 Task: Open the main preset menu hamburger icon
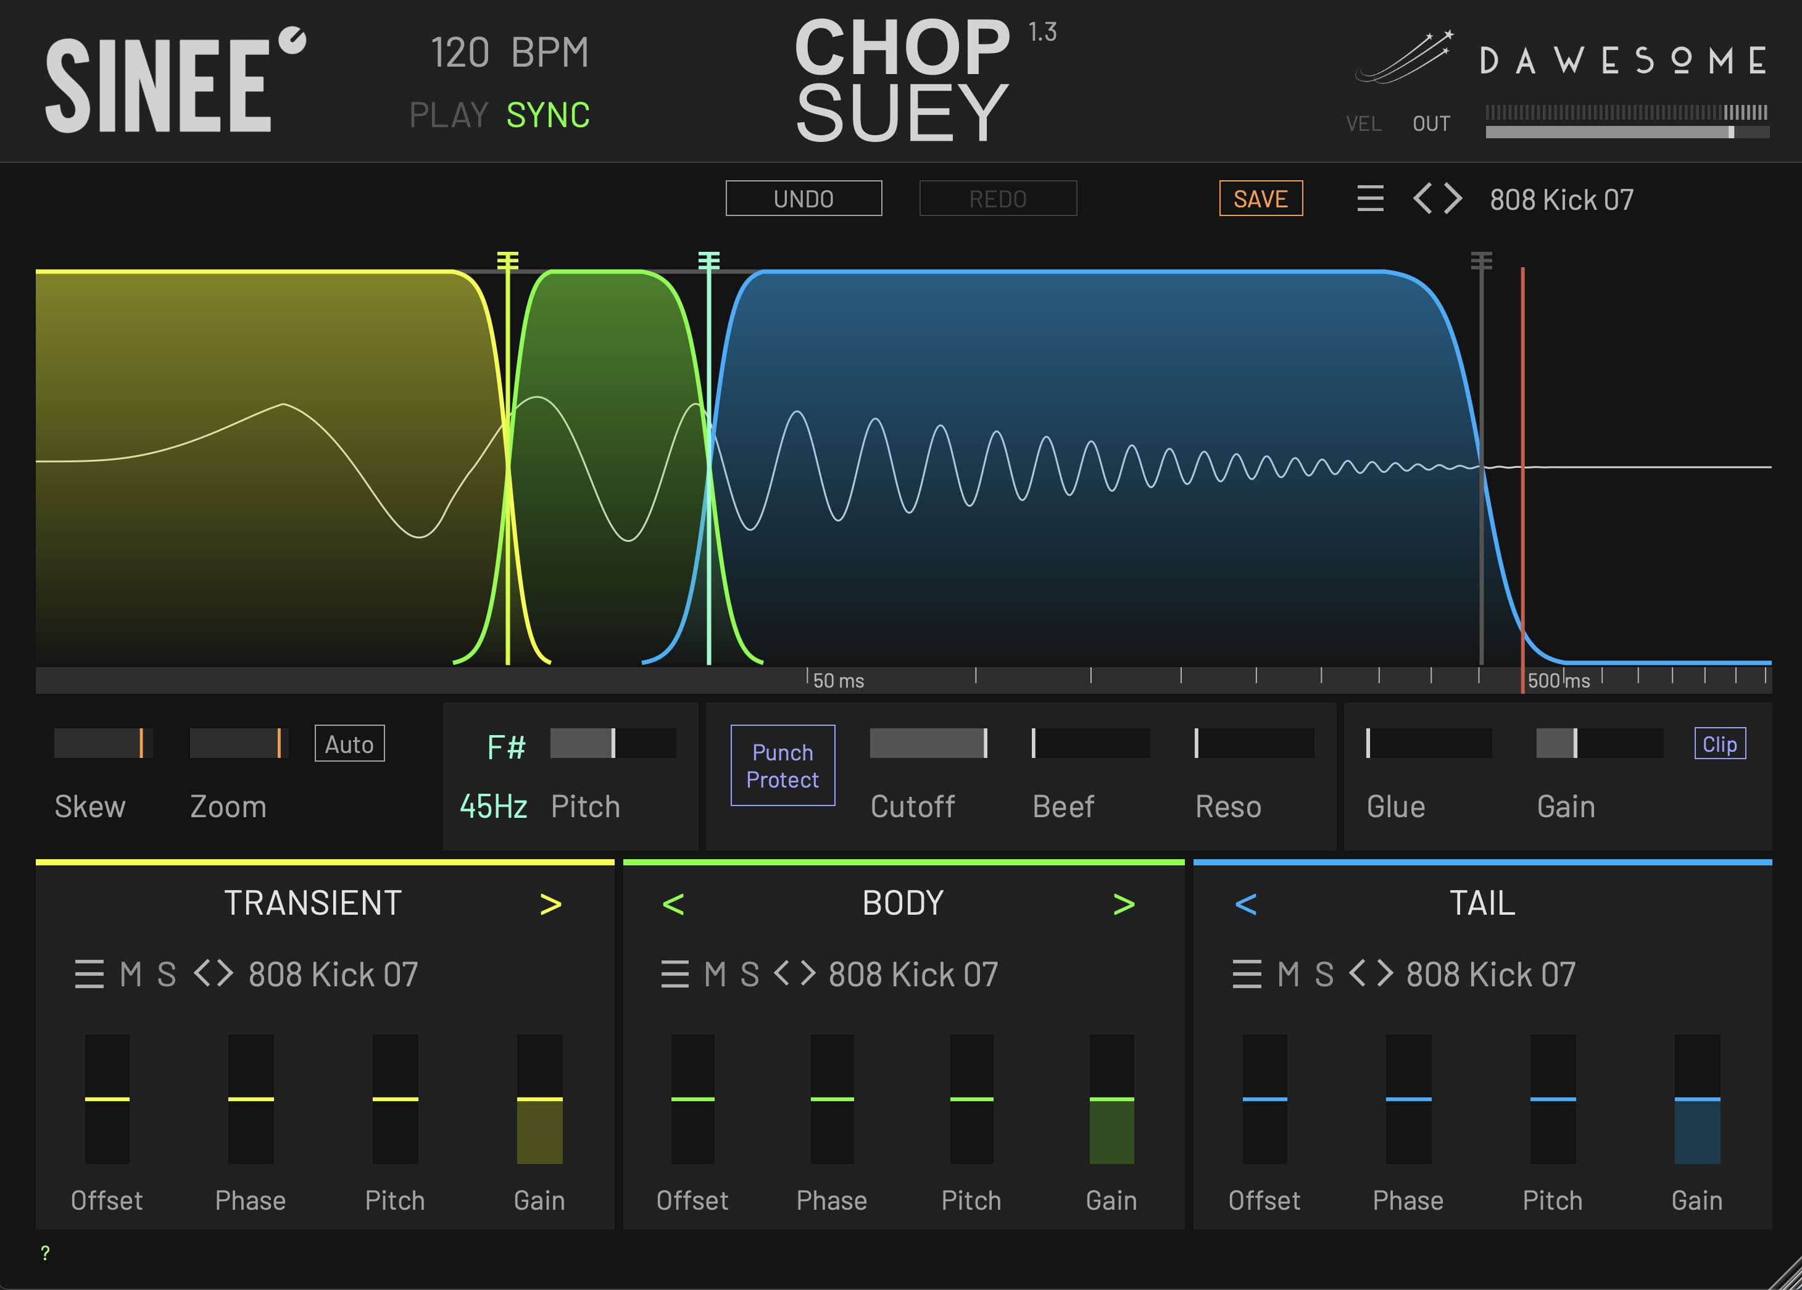click(x=1370, y=199)
